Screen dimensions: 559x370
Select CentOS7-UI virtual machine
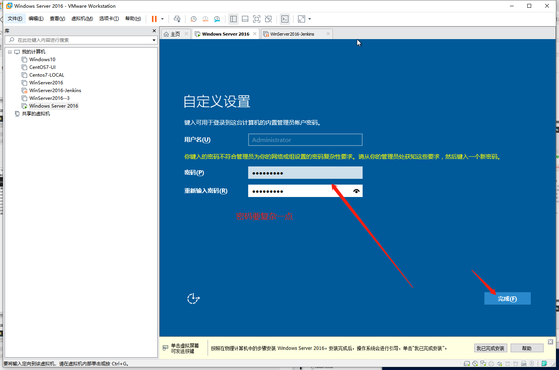click(42, 67)
